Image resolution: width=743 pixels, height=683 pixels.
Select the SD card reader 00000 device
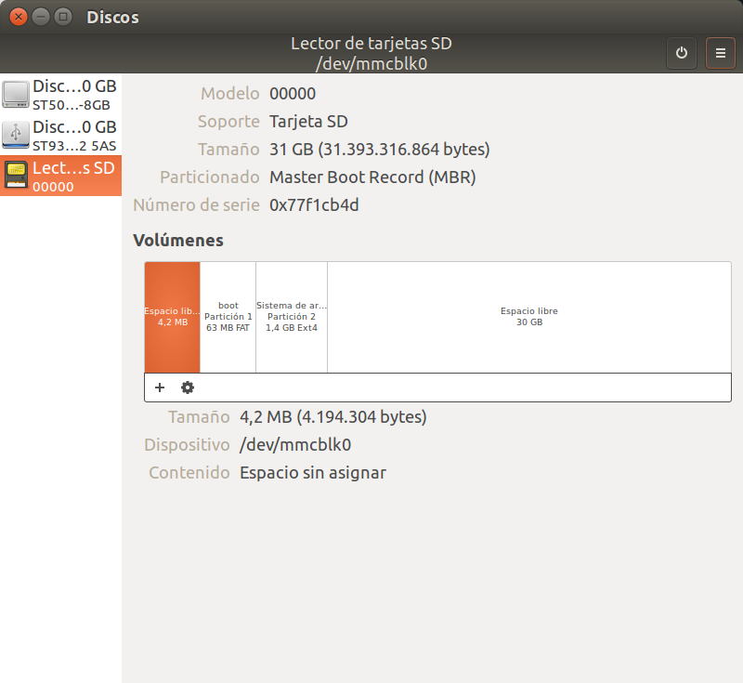[x=61, y=177]
